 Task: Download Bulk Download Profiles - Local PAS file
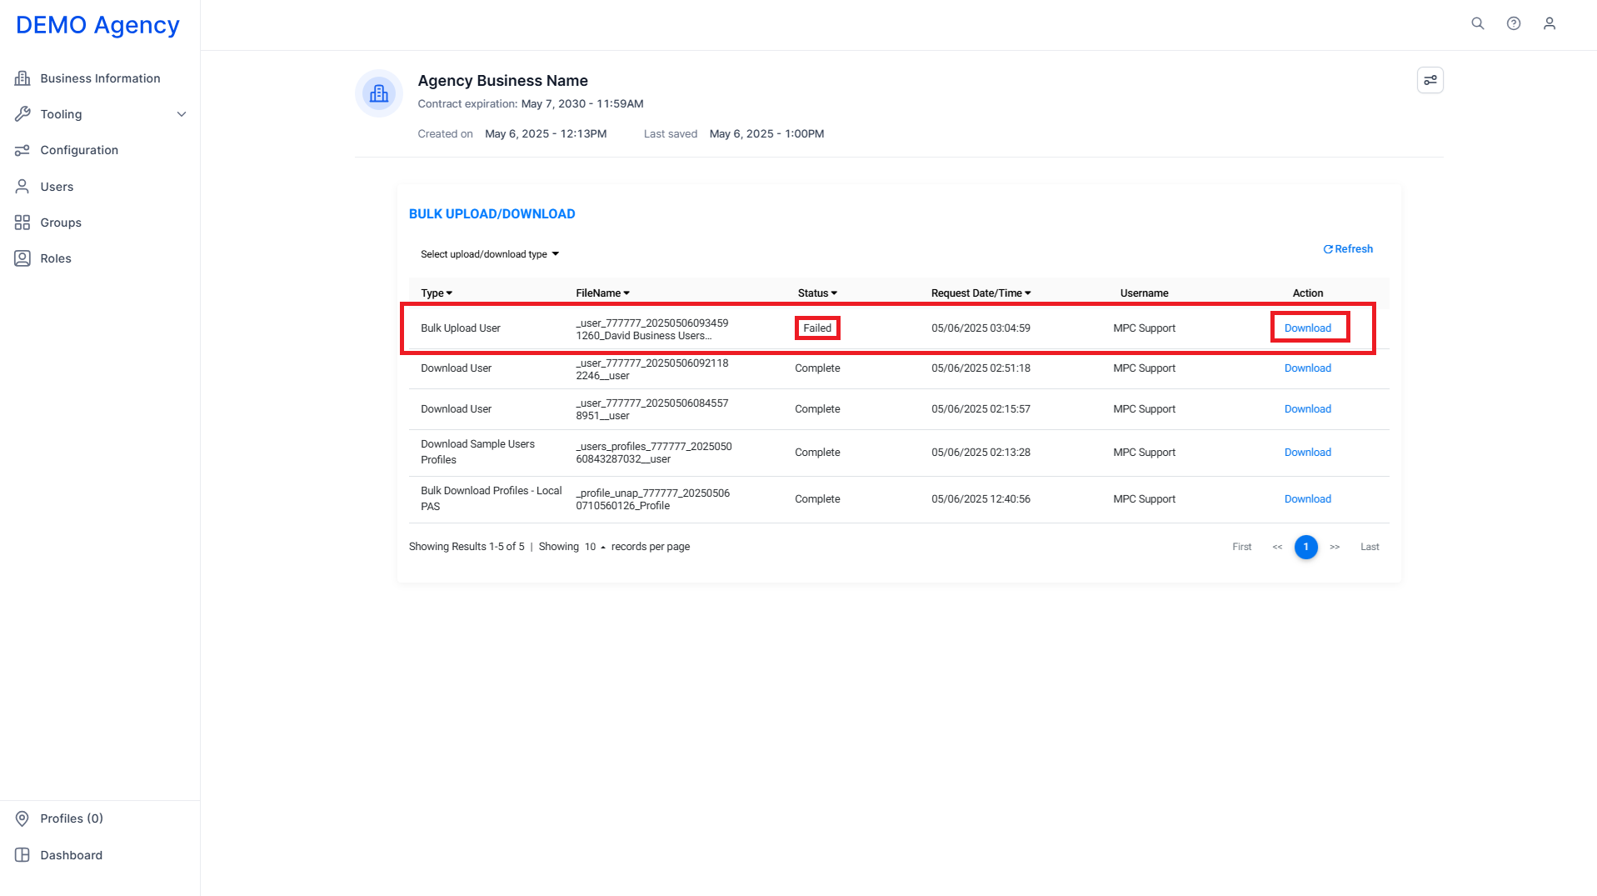tap(1308, 499)
